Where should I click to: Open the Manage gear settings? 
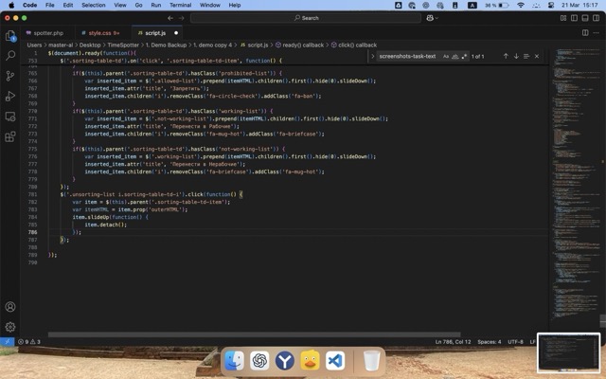(10, 327)
